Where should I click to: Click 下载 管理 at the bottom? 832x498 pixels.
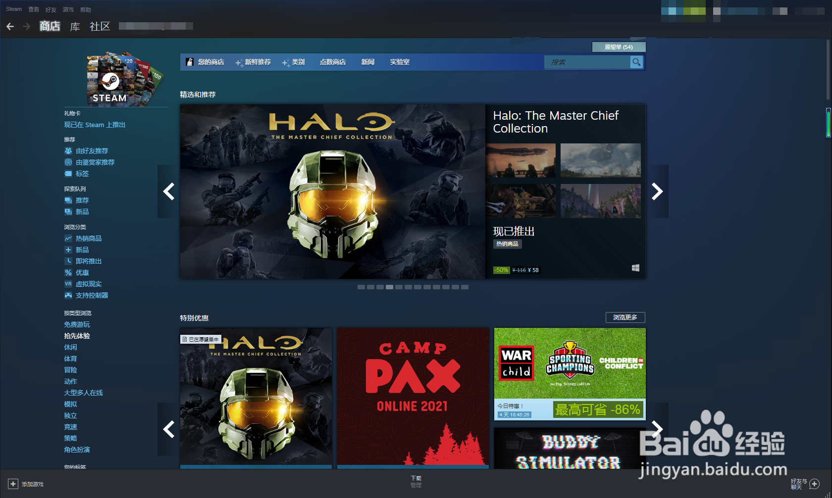[x=416, y=482]
